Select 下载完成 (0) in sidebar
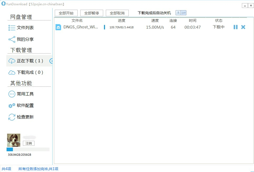Image resolution: width=254 pixels, height=172 pixels. tap(29, 72)
